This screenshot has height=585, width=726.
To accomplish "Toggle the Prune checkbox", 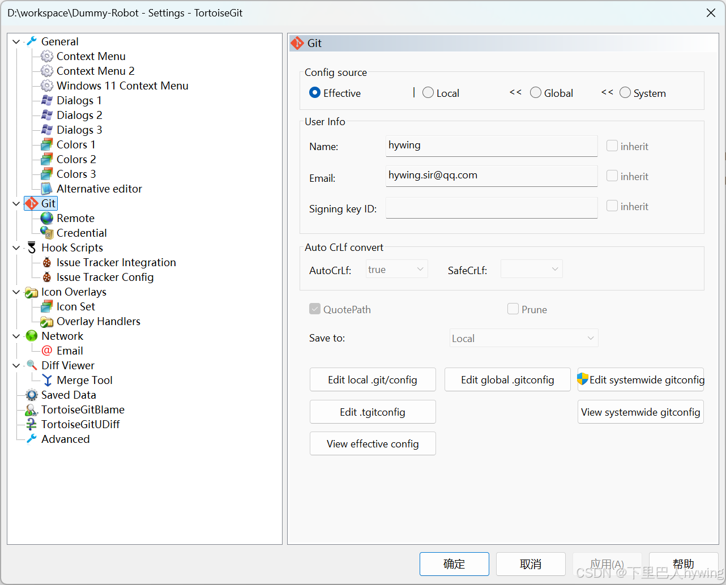I will [513, 309].
